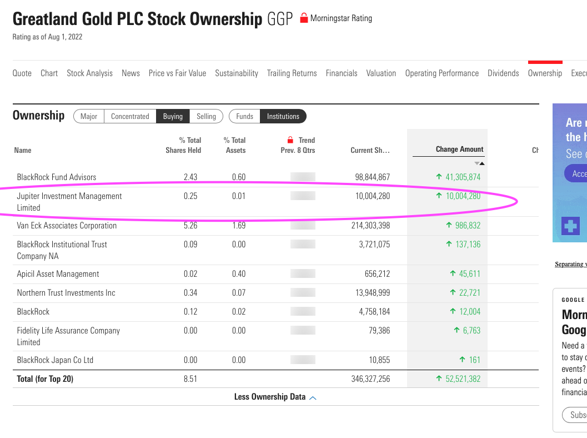This screenshot has height=438, width=587.
Task: Click the Morningstar Rating label
Action: click(341, 18)
